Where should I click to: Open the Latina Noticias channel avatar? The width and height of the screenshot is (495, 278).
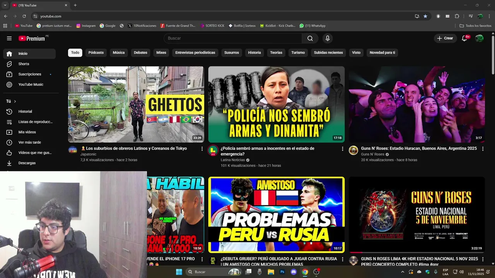pyautogui.click(x=213, y=150)
